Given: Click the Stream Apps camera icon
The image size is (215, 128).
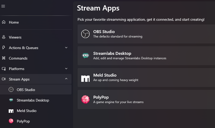Looking at the screenshot, I should pos(4,79).
